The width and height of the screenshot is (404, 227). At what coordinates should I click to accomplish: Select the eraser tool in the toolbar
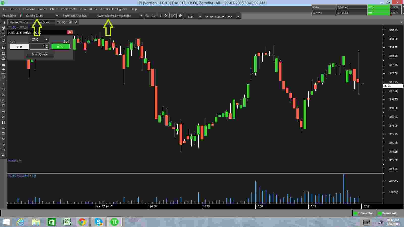click(180, 16)
